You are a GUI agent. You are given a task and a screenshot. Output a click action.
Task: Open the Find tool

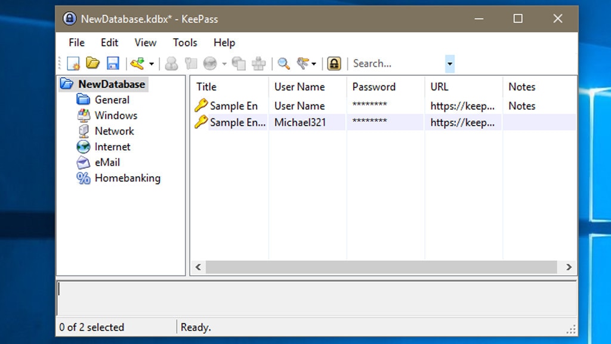tap(283, 63)
